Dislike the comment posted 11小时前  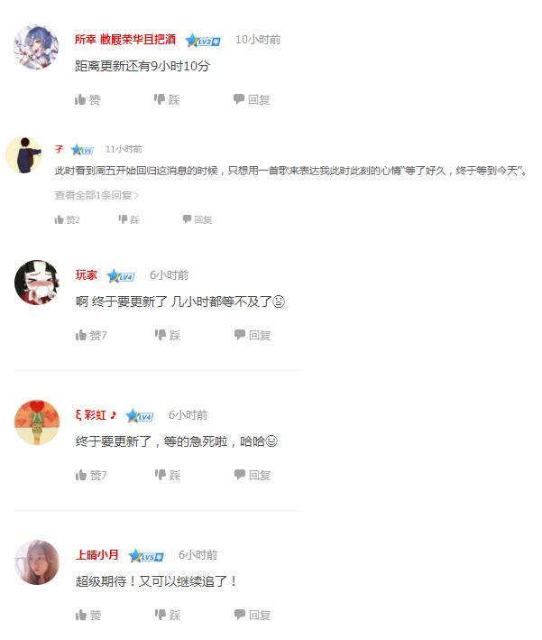tap(129, 220)
